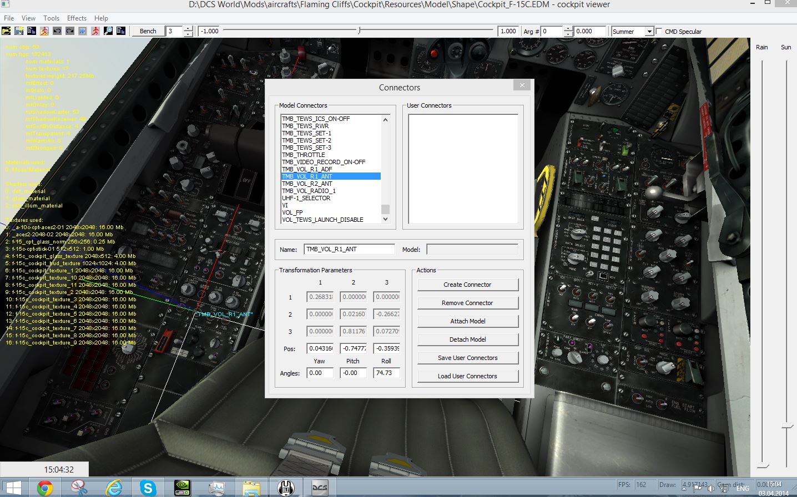Click Load User Connectors
Viewport: 797px width, 497px height.
(468, 376)
